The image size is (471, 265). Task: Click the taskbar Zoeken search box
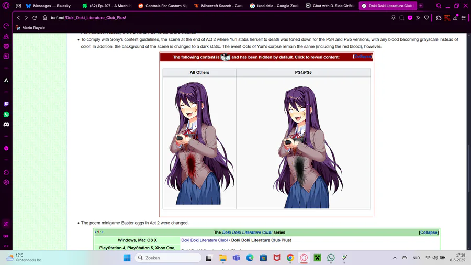pos(168,258)
